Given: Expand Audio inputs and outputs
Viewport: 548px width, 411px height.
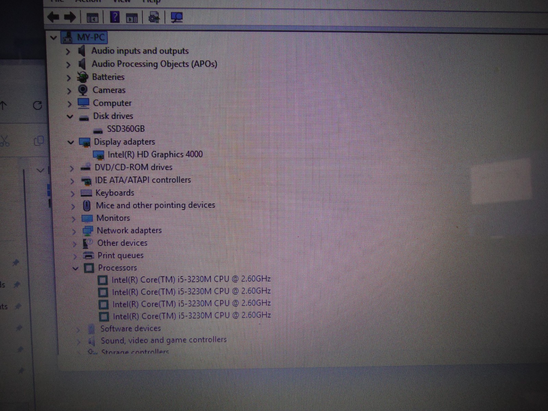Looking at the screenshot, I should tap(68, 51).
